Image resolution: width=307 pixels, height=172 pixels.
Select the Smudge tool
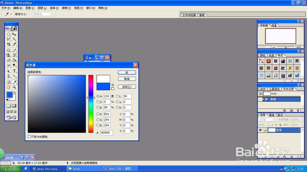[x=9, y=65]
